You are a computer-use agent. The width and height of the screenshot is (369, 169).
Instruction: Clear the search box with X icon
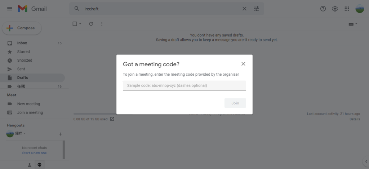point(244,9)
